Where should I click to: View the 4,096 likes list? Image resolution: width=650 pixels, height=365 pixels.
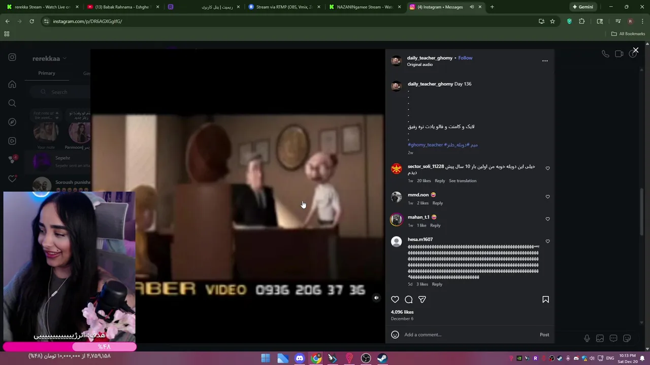click(402, 312)
